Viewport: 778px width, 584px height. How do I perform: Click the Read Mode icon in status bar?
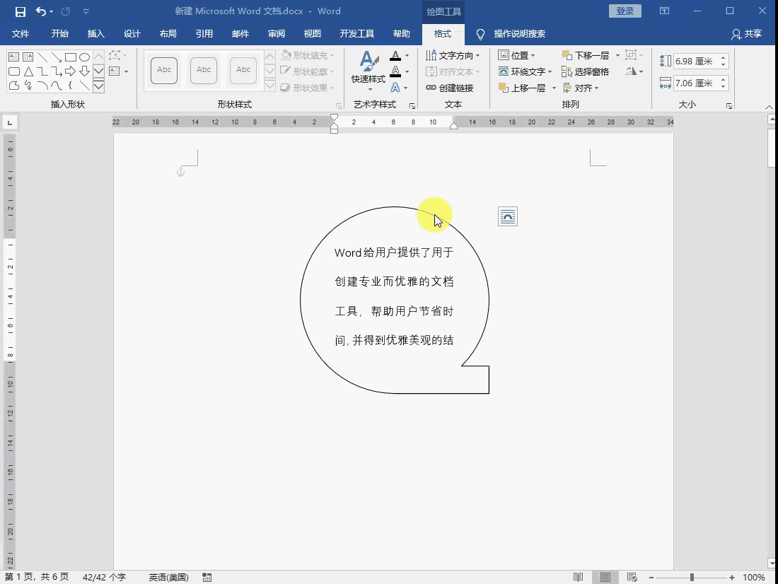[x=577, y=577]
